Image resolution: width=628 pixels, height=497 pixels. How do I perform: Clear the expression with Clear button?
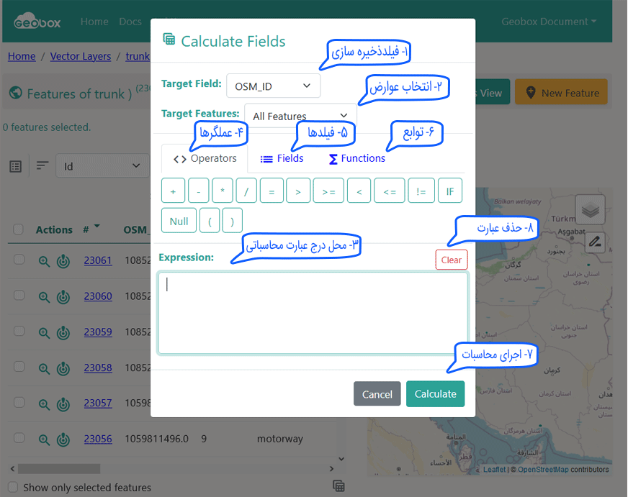(x=451, y=260)
